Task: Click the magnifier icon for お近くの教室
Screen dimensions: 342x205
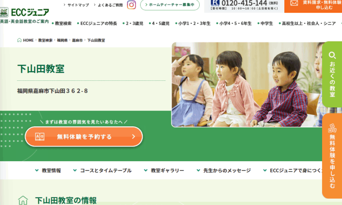Action: pyautogui.click(x=332, y=55)
